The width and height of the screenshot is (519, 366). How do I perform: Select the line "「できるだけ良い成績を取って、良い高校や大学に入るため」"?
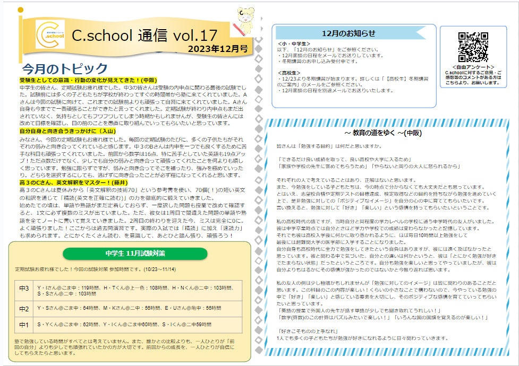point(345,159)
